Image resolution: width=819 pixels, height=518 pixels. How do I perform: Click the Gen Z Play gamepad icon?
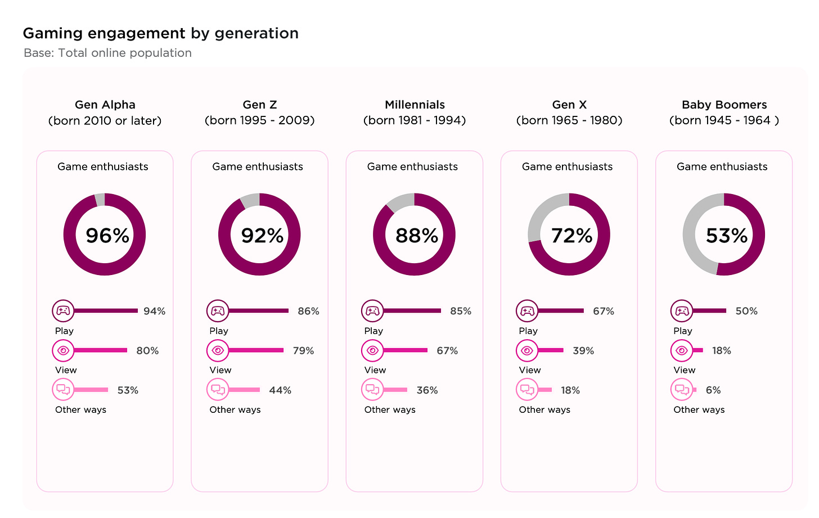(x=218, y=310)
